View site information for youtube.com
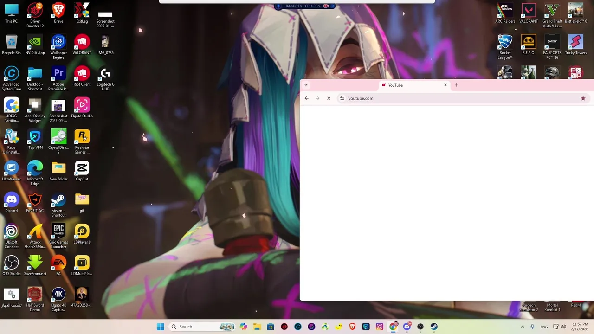The height and width of the screenshot is (334, 594). point(342,98)
